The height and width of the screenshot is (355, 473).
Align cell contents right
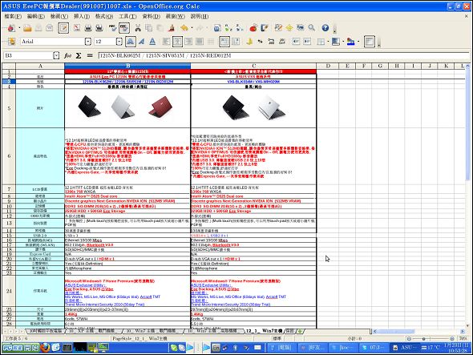coord(188,42)
